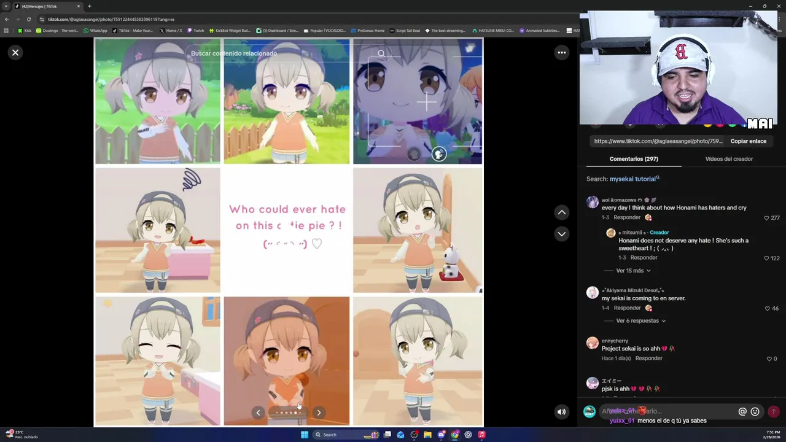Open the 'Home / X' bookmark

171,31
